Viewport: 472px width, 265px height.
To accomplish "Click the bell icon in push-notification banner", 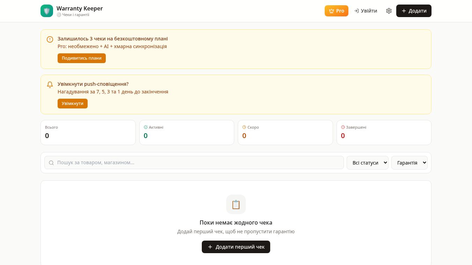I will pos(50,84).
